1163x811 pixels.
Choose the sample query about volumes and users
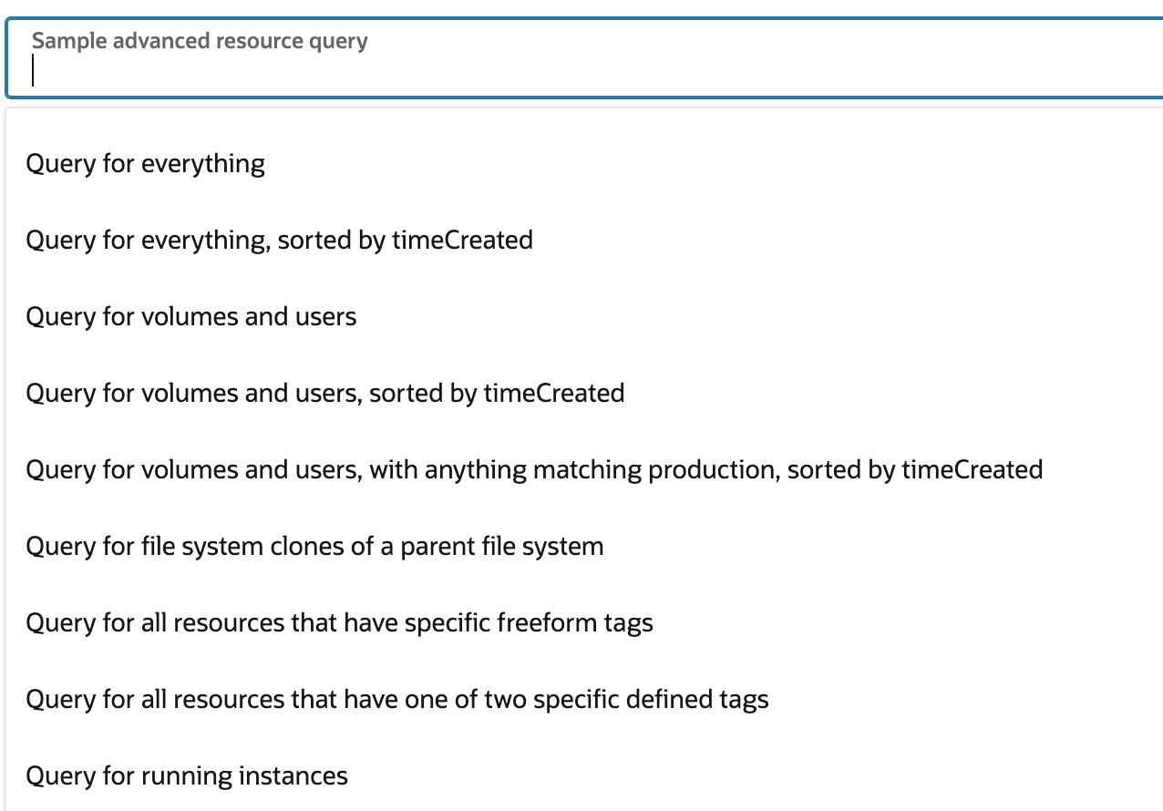[x=190, y=316]
